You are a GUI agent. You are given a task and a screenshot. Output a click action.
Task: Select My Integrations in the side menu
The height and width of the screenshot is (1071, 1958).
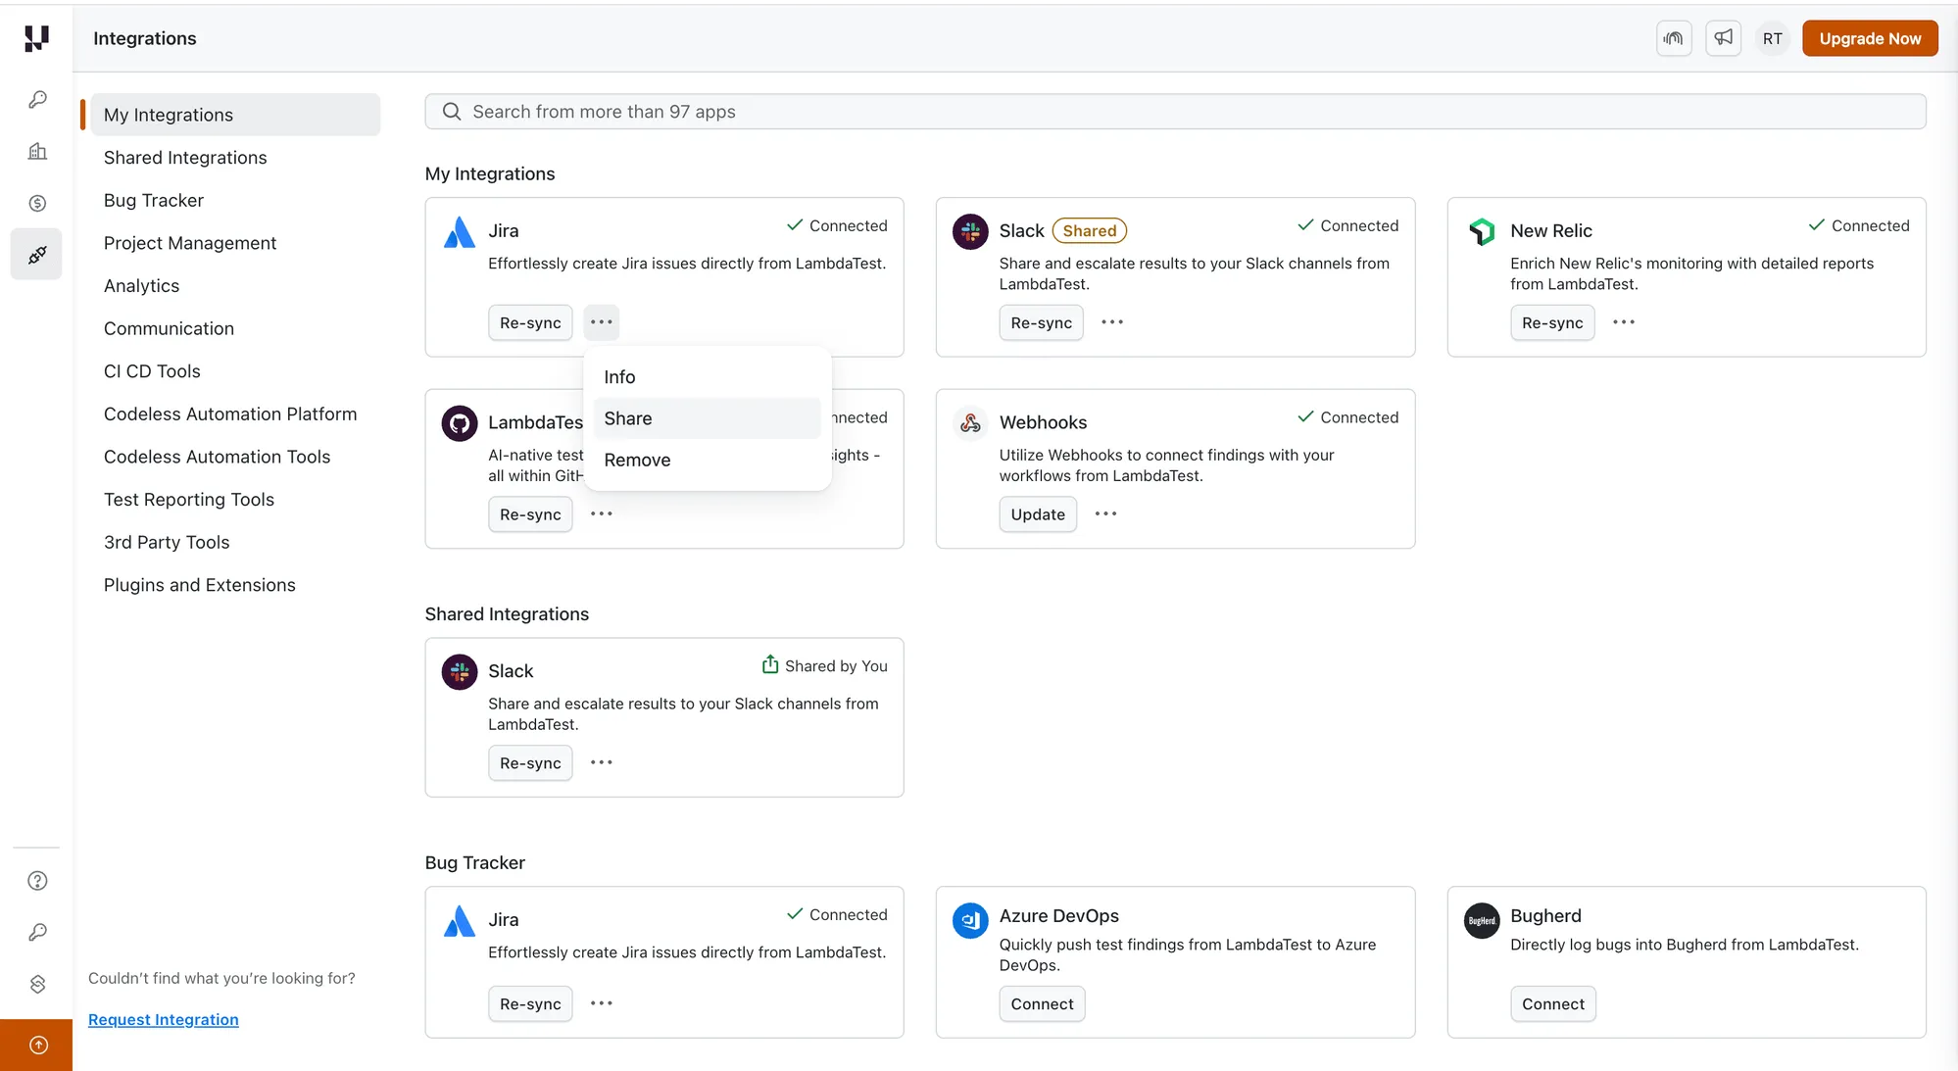pos(233,115)
